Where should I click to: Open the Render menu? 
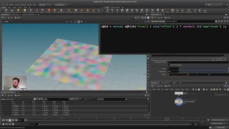tap(11, 5)
